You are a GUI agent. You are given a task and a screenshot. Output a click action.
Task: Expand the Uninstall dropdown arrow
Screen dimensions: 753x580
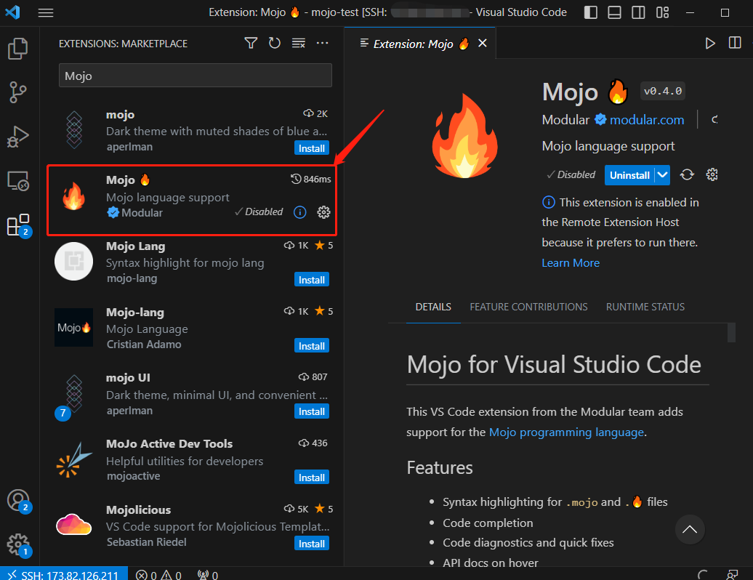pyautogui.click(x=662, y=175)
